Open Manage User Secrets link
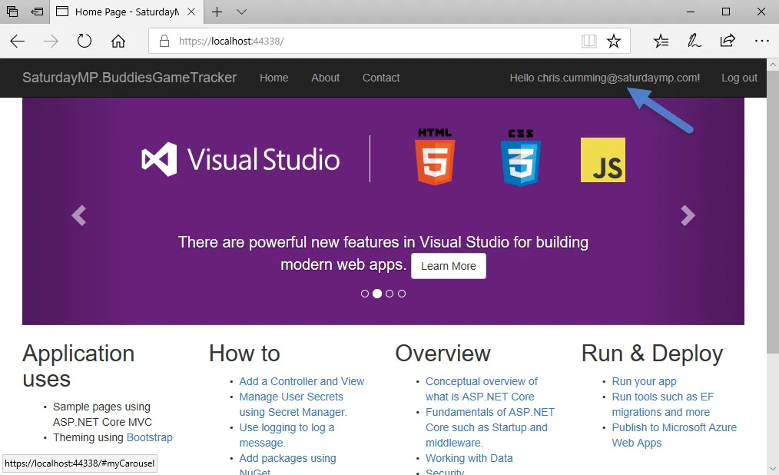 (x=293, y=404)
